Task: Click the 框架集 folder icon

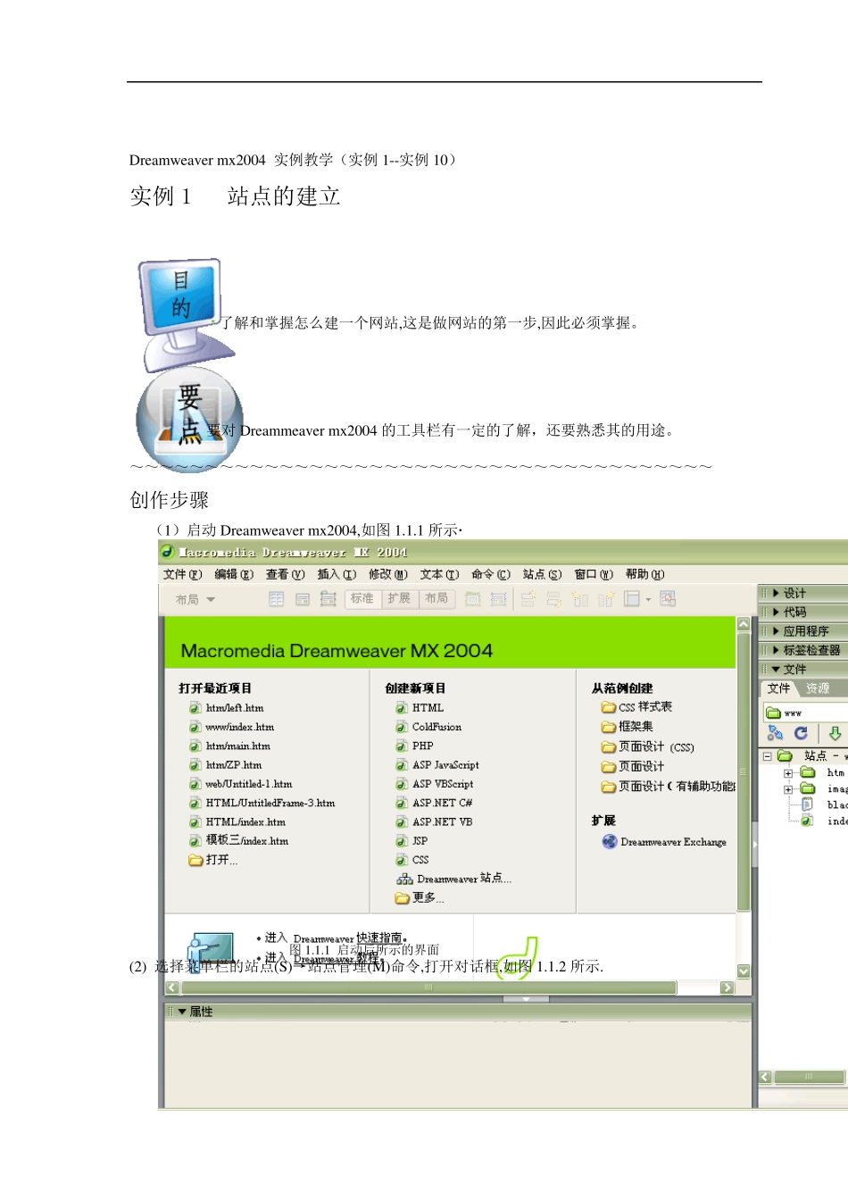Action: pos(609,727)
